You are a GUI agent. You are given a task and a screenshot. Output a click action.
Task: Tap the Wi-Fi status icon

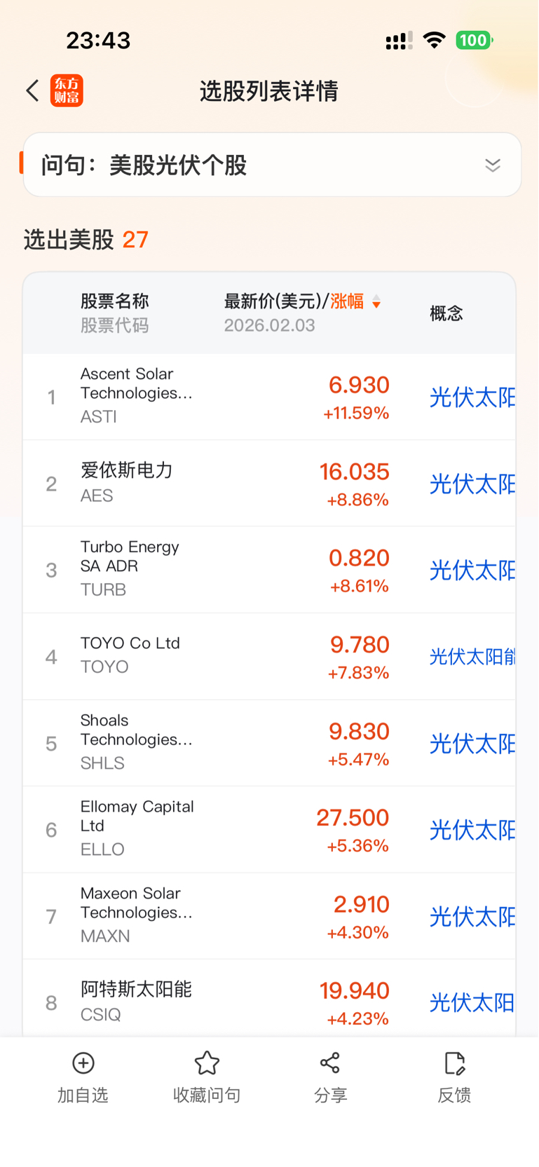(435, 41)
